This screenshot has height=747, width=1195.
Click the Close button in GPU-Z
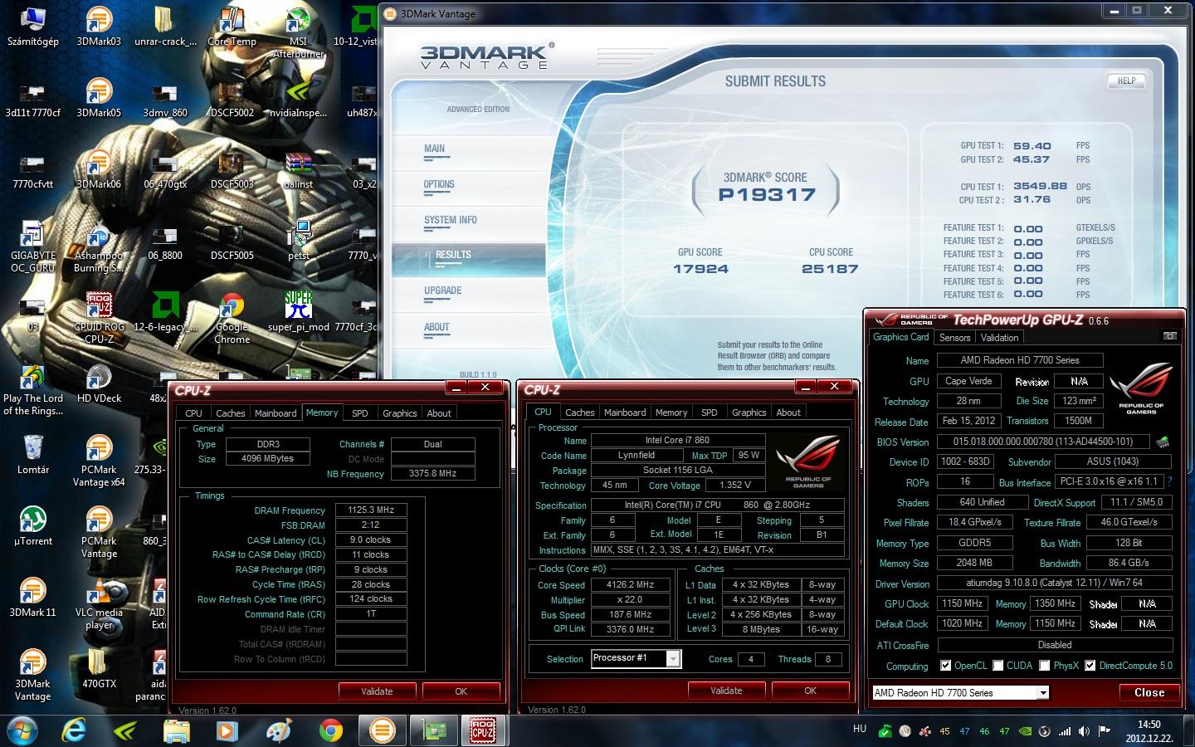(x=1149, y=692)
